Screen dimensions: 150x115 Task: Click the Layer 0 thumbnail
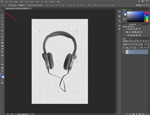127,52
